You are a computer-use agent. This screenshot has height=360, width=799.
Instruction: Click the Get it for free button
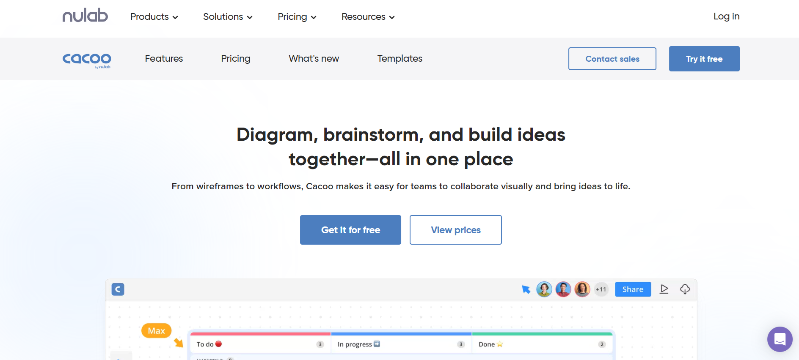(x=350, y=230)
